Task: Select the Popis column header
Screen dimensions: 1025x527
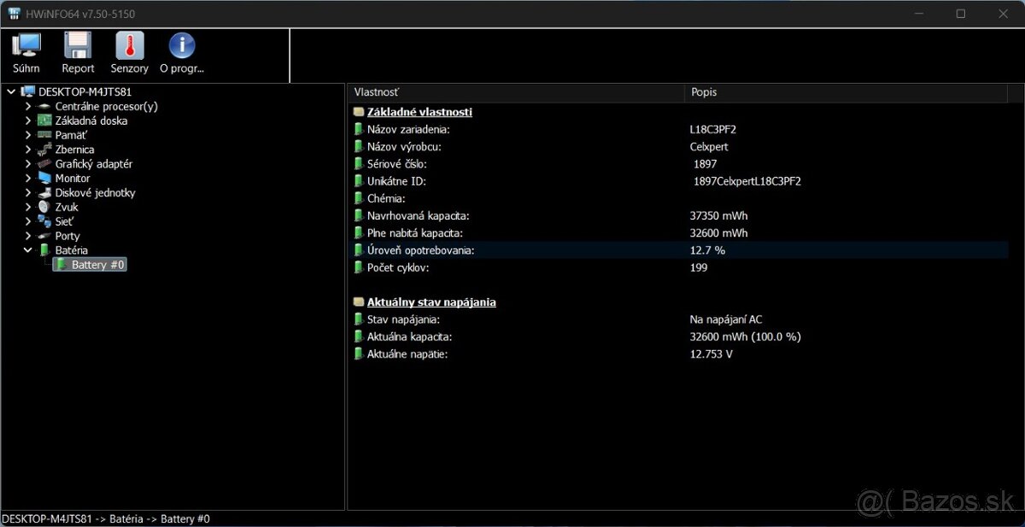Action: pyautogui.click(x=705, y=92)
